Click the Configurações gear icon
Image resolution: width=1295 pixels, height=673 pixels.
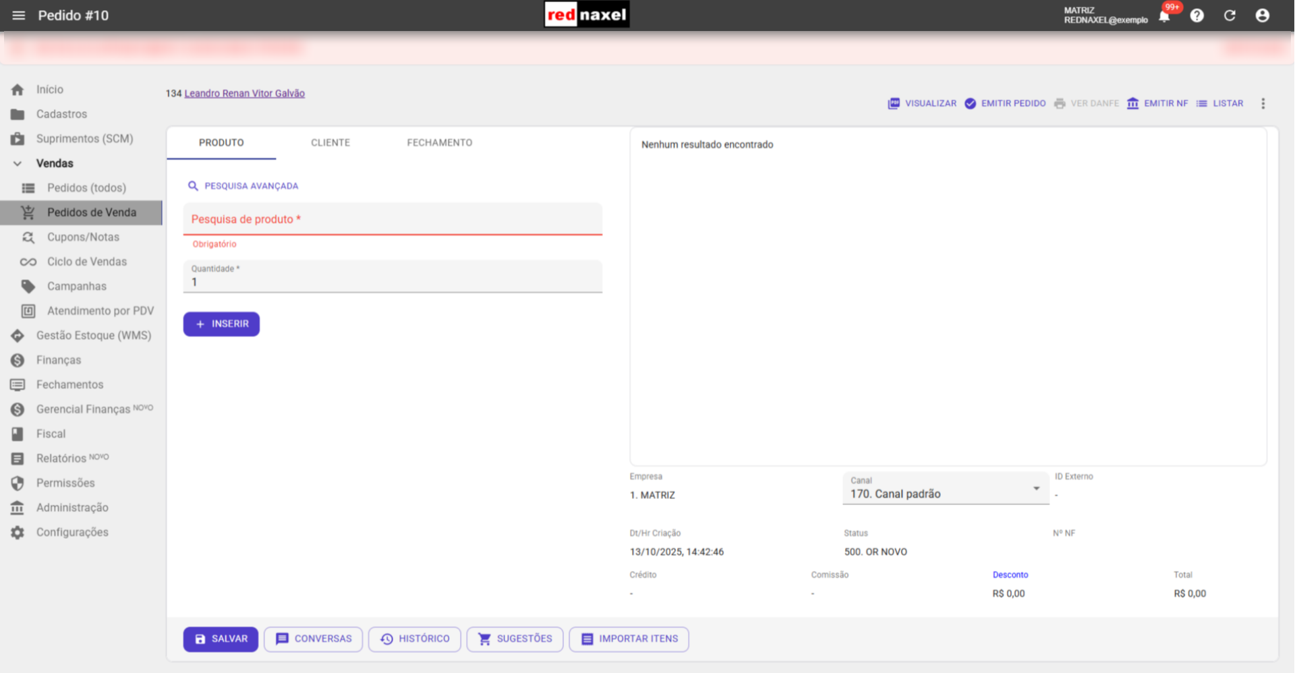tap(18, 533)
